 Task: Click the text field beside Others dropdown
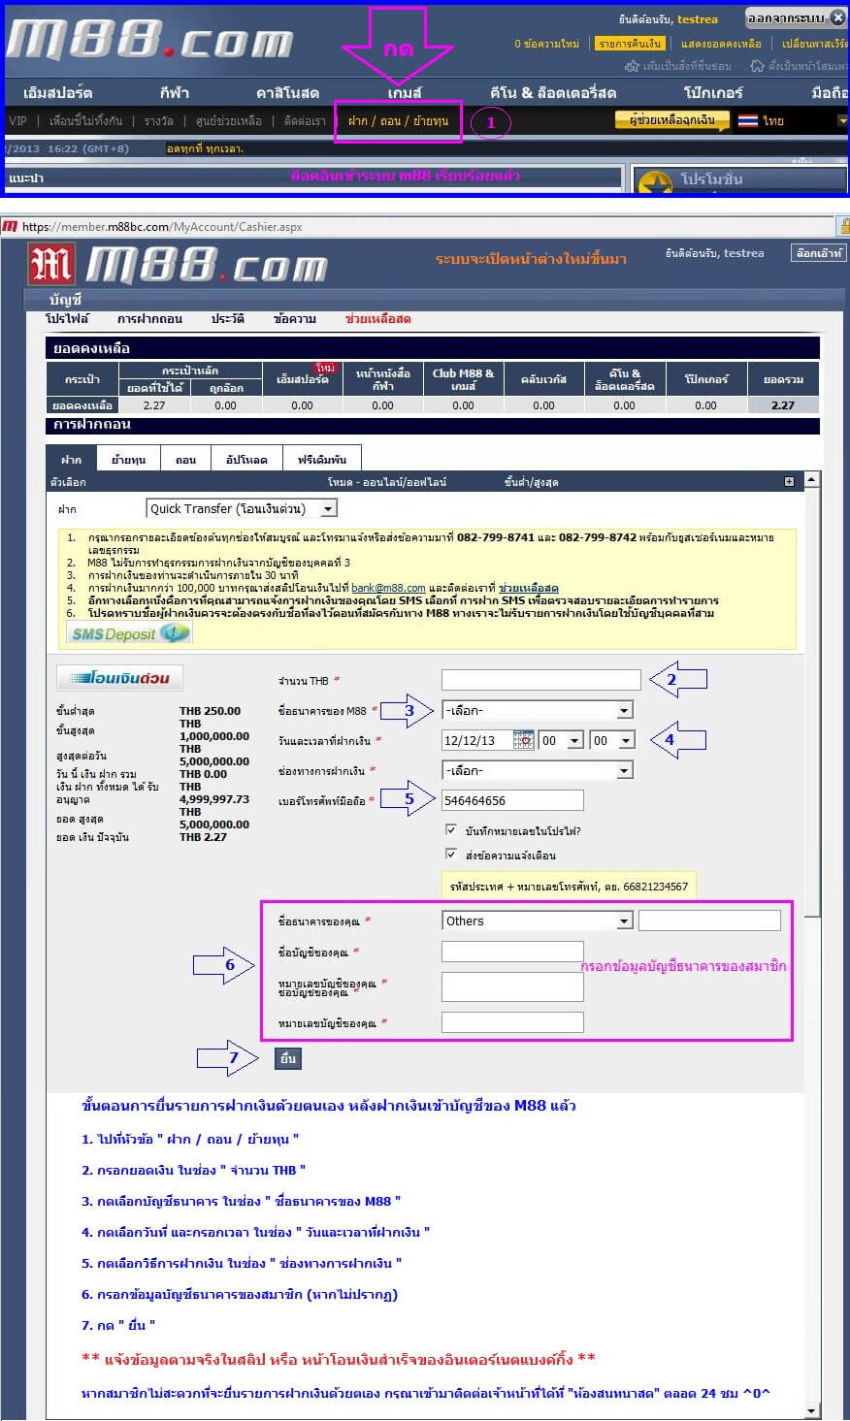(x=709, y=920)
